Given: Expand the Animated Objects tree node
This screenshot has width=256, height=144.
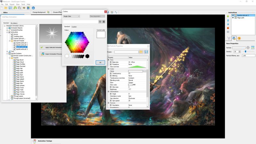Looking at the screenshot, I should point(7,28).
